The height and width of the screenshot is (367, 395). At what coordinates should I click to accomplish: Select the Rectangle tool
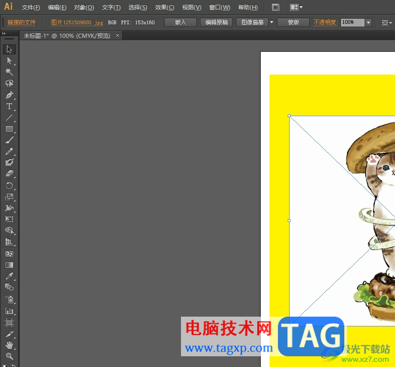[x=9, y=129]
